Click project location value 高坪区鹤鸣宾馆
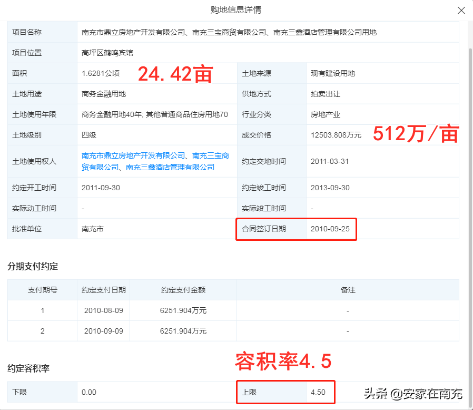 click(x=107, y=53)
